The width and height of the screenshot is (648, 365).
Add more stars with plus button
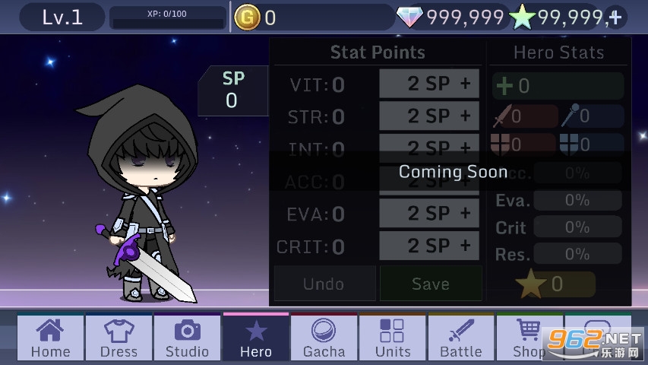(x=615, y=17)
